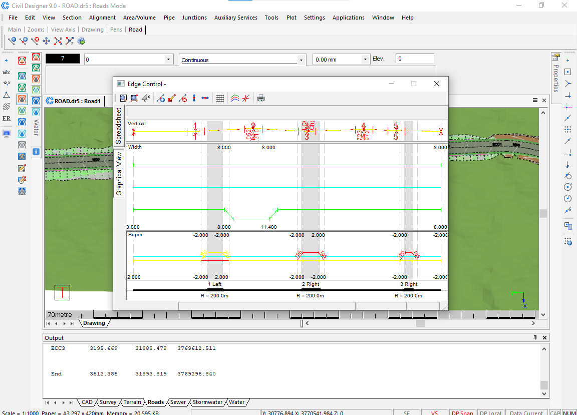Open the Alignment menu
577x415 pixels.
click(102, 18)
